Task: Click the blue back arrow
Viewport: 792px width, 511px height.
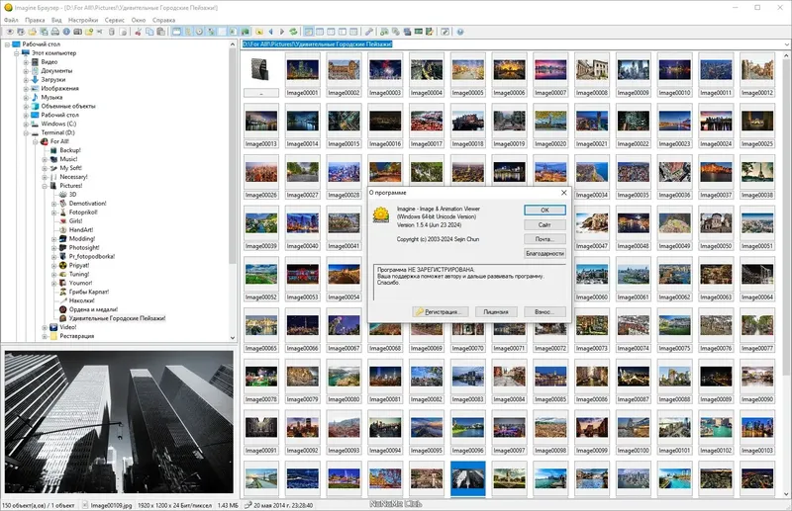Action: 270,32
